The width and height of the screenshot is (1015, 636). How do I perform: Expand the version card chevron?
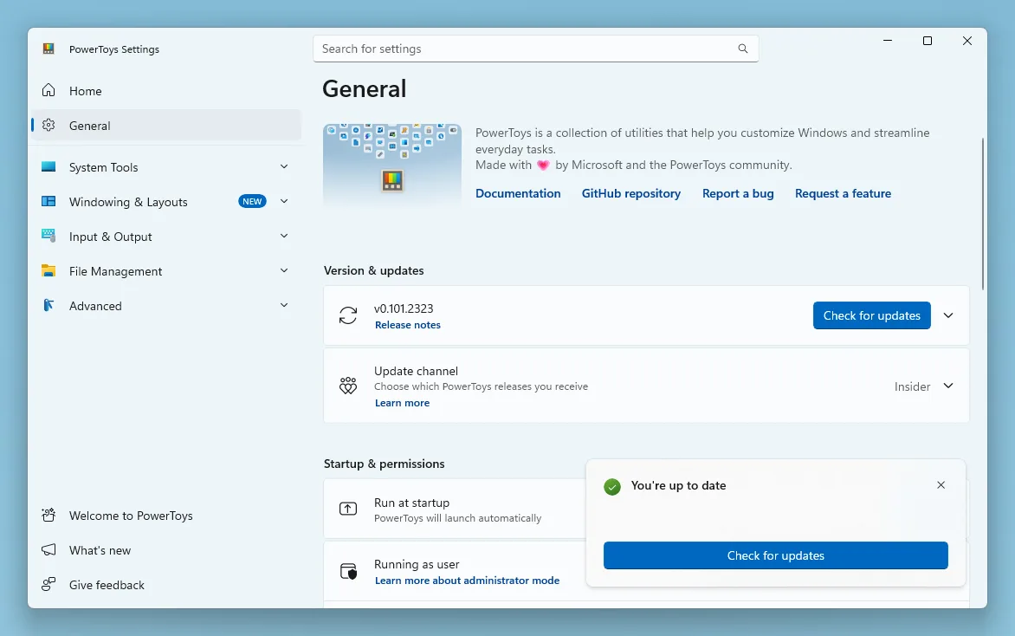coord(948,315)
